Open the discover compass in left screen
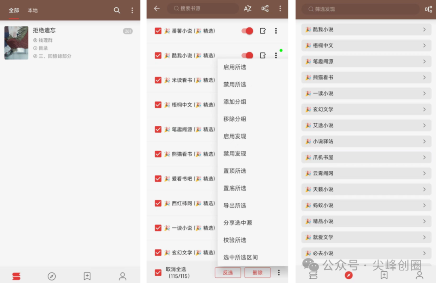Image resolution: width=436 pixels, height=283 pixels. (x=52, y=276)
